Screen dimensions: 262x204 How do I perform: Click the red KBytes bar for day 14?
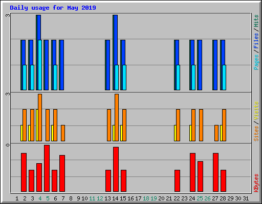point(116,169)
